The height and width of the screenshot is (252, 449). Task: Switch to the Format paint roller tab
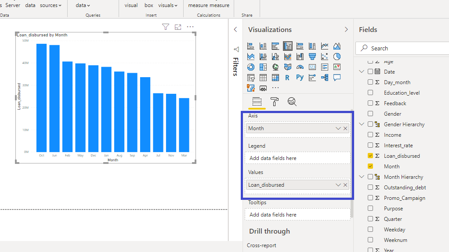pos(275,102)
